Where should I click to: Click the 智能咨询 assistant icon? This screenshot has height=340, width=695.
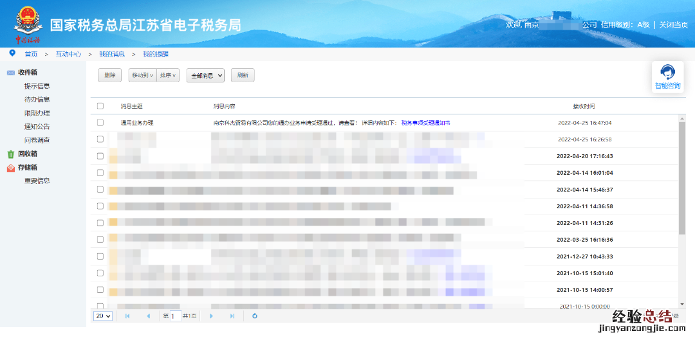667,73
